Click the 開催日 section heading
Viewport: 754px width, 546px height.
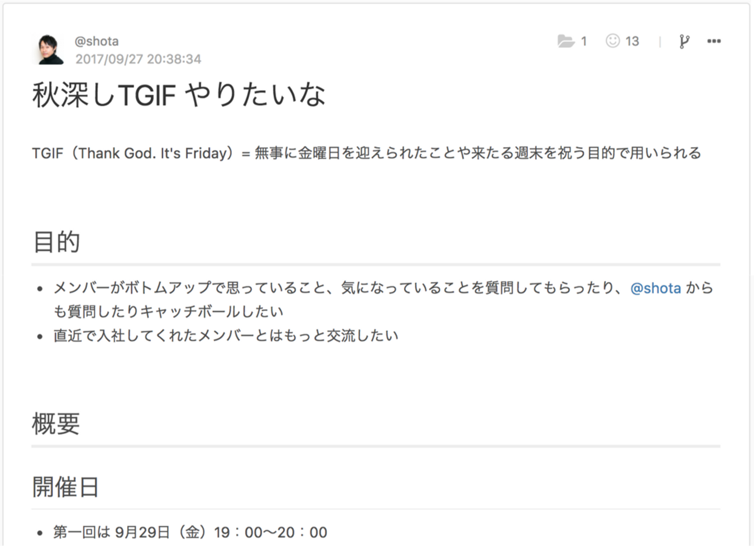(x=65, y=487)
